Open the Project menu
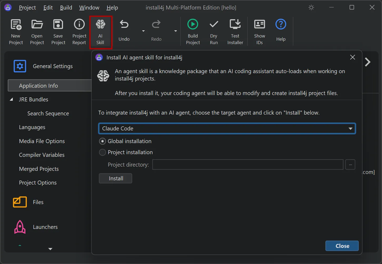Image resolution: width=382 pixels, height=264 pixels. point(27,8)
